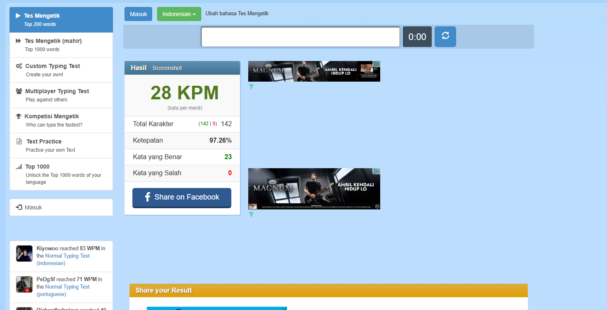Click the Facebook logo on the share button
This screenshot has width=607, height=310.
point(148,197)
